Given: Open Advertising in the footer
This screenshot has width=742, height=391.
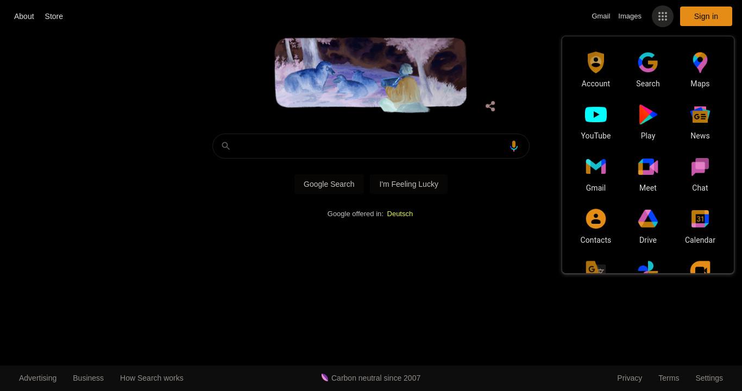Looking at the screenshot, I should (37, 378).
